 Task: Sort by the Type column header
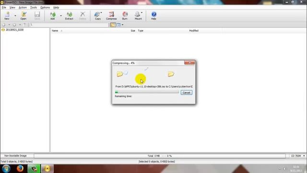(141, 31)
